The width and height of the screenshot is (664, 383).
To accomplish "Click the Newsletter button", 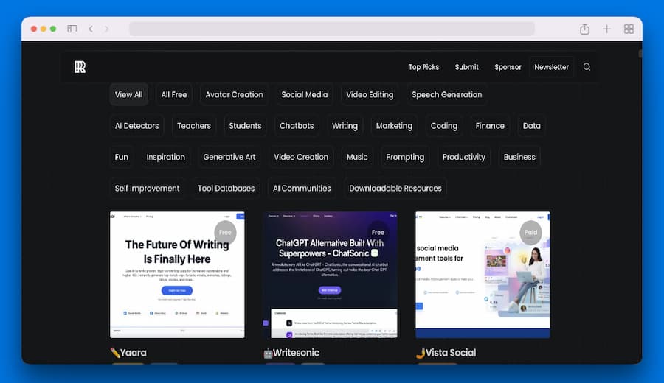I will (x=551, y=67).
